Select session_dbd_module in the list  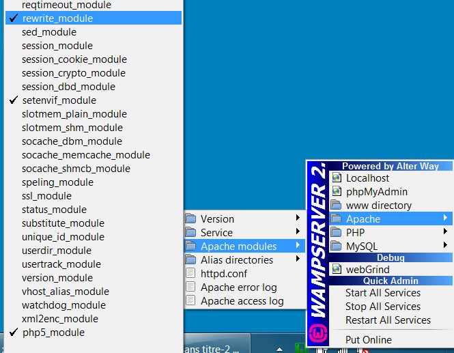click(94, 87)
